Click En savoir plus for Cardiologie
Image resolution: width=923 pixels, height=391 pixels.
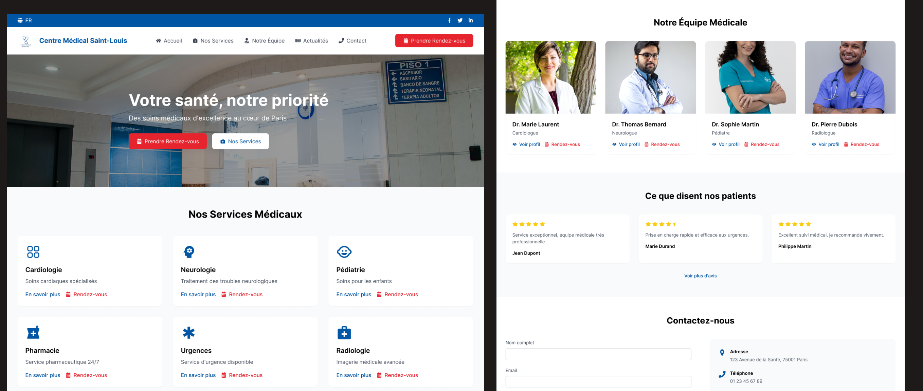click(43, 294)
